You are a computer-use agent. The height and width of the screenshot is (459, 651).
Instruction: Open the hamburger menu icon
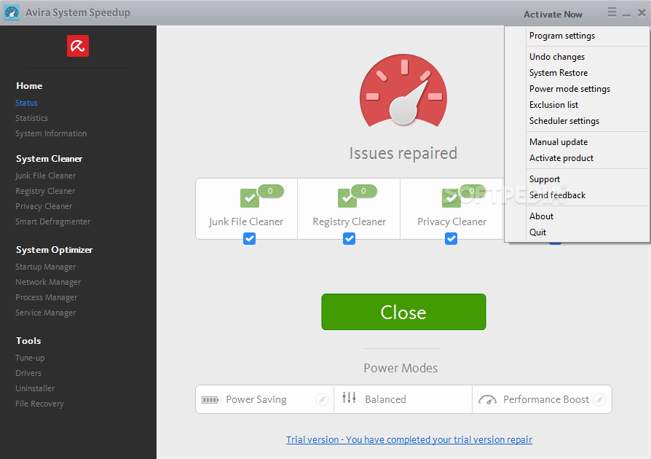612,12
